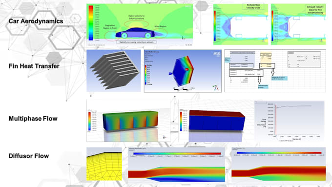Click the velocity color legend in car image

91,23
